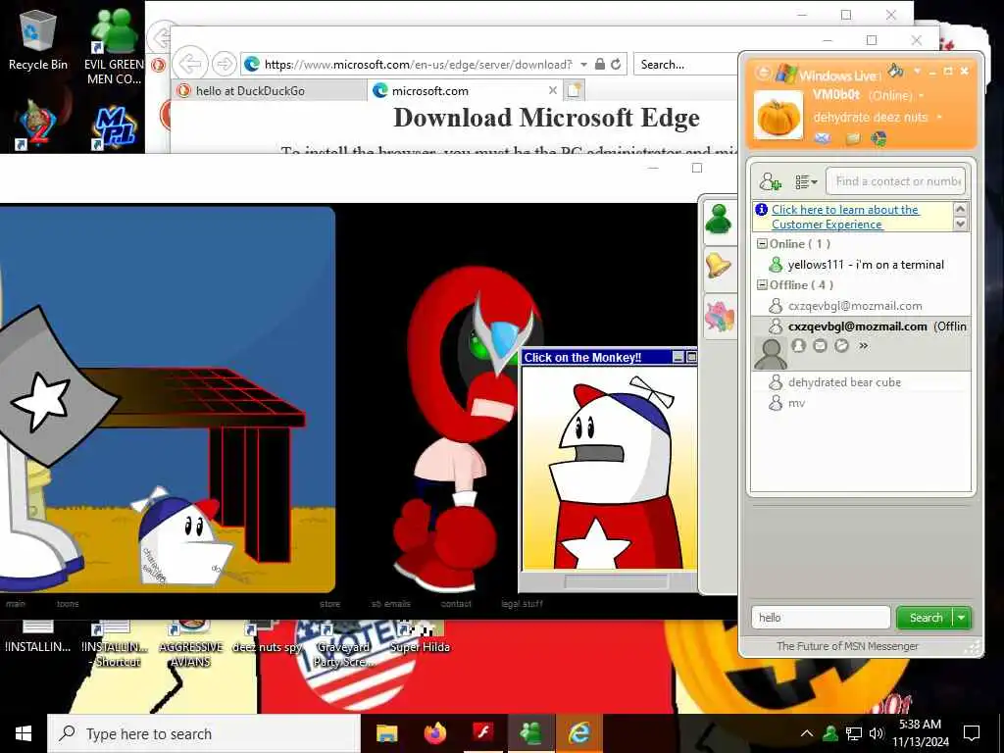Expand more actions » for the selected contact
Image resolution: width=1004 pixels, height=753 pixels.
tap(863, 346)
